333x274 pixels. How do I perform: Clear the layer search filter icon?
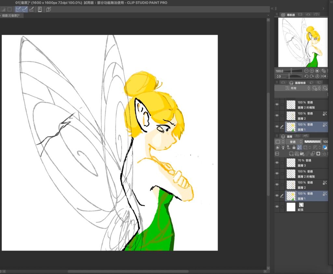[x=325, y=88]
